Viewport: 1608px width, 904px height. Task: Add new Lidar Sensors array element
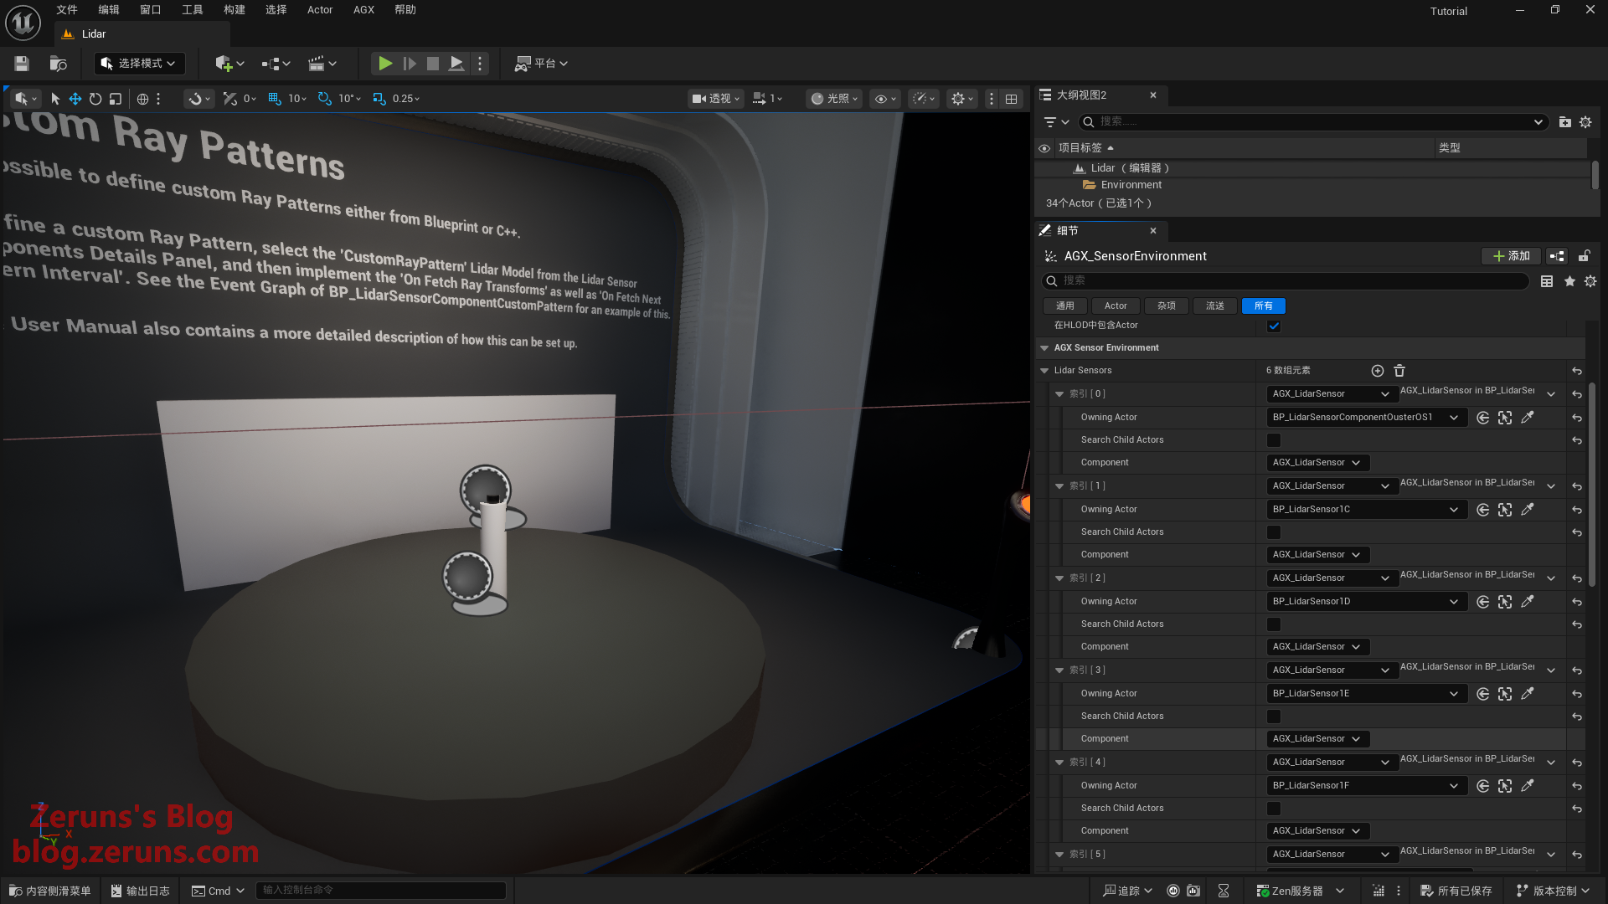[x=1378, y=370]
